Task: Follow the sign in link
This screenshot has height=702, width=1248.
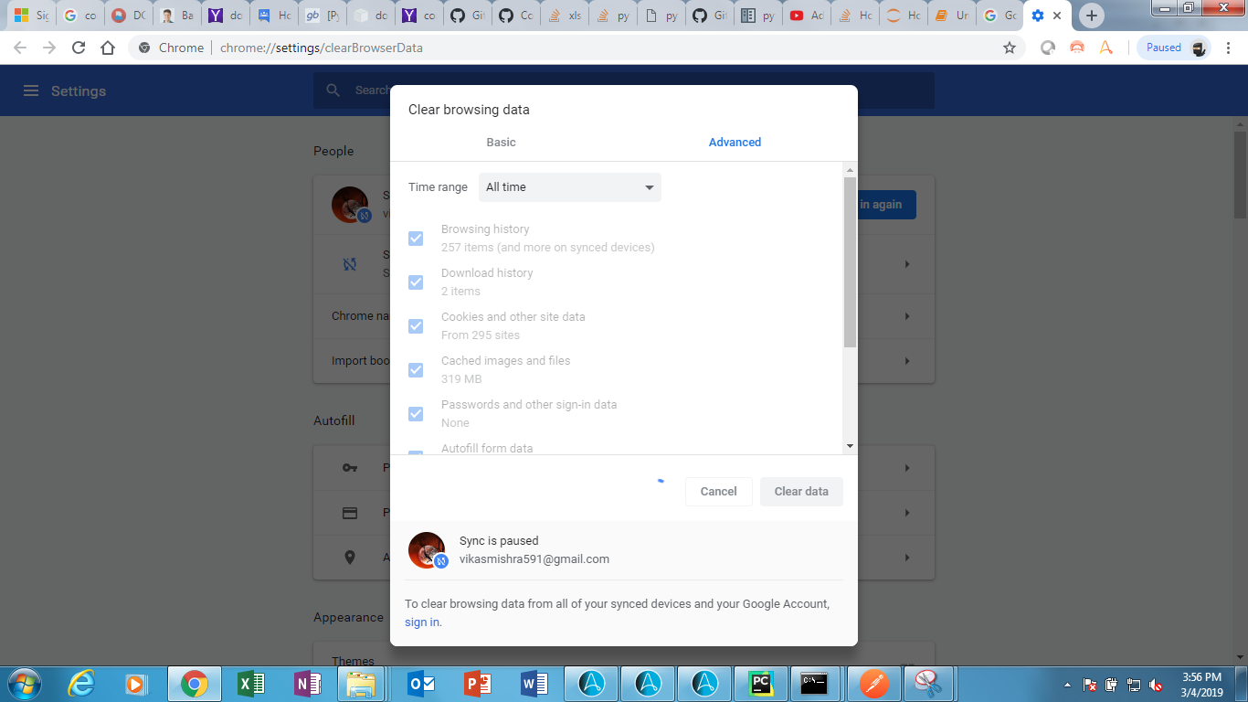Action: point(422,622)
